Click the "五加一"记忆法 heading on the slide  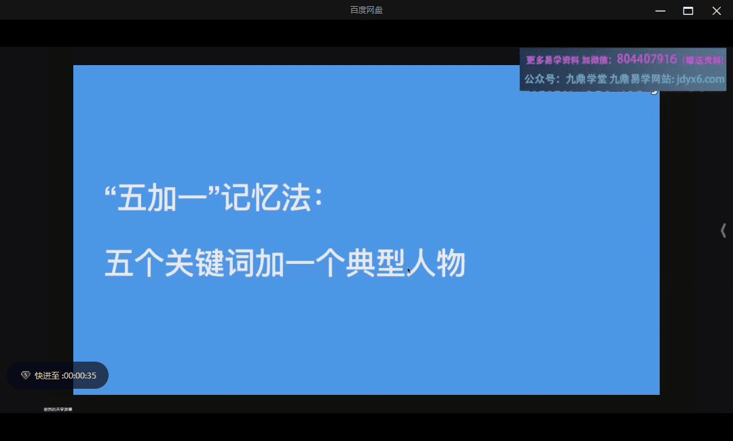[214, 199]
